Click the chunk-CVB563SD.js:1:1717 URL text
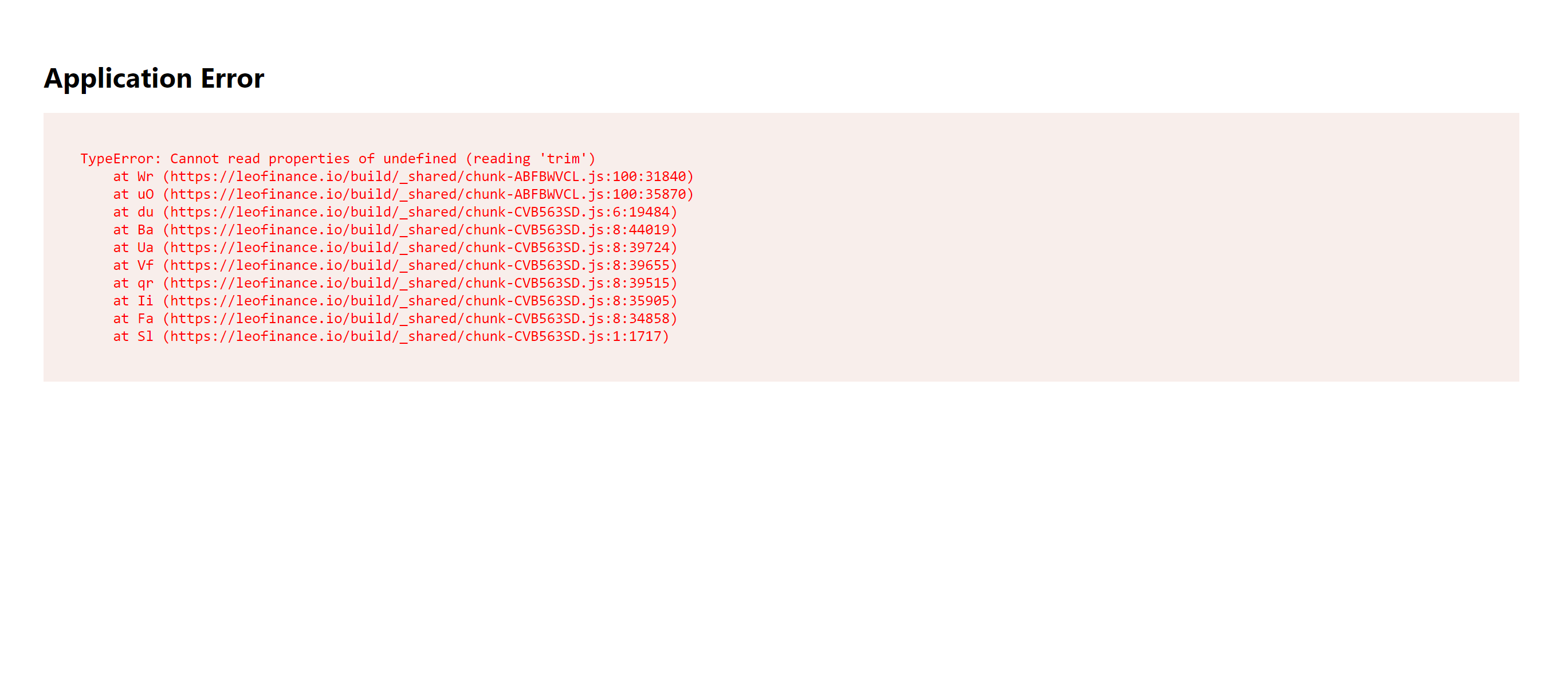Viewport: 1552px width, 675px height. [416, 337]
